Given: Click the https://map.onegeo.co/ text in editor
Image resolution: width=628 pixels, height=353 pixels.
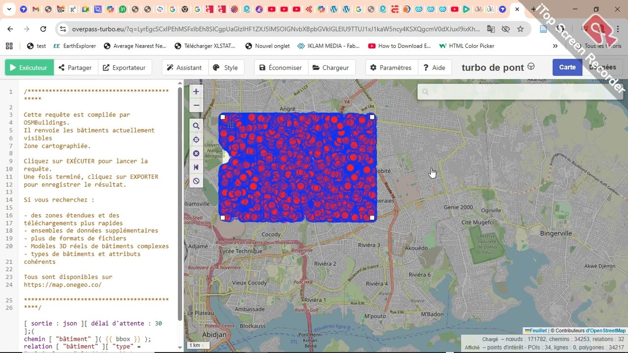Looking at the screenshot, I should 62,285.
